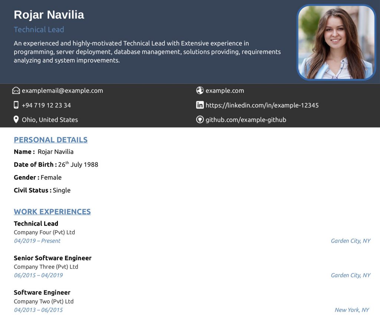The width and height of the screenshot is (380, 319).
Task: Click the Personal Details section heading
Action: (x=50, y=140)
